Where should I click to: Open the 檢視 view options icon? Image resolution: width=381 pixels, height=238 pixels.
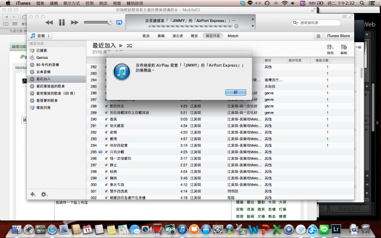330,49
